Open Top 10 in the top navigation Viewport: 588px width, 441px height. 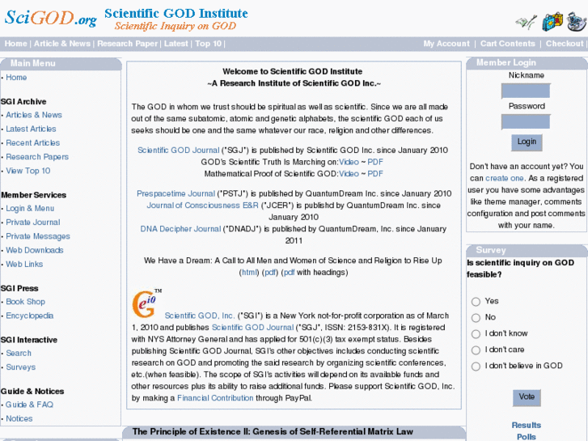coord(208,44)
